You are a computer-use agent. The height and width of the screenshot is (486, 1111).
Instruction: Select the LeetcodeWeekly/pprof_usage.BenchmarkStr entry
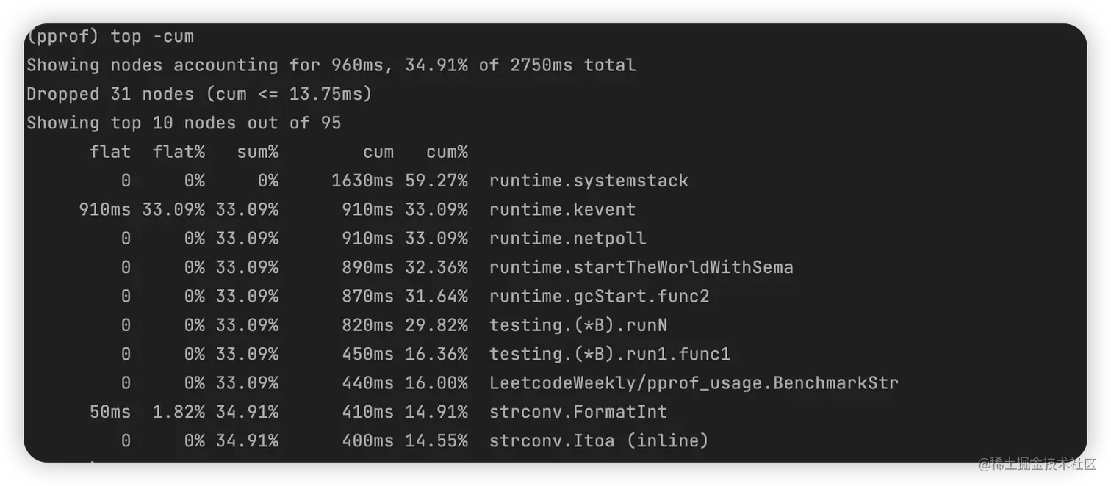click(x=693, y=383)
